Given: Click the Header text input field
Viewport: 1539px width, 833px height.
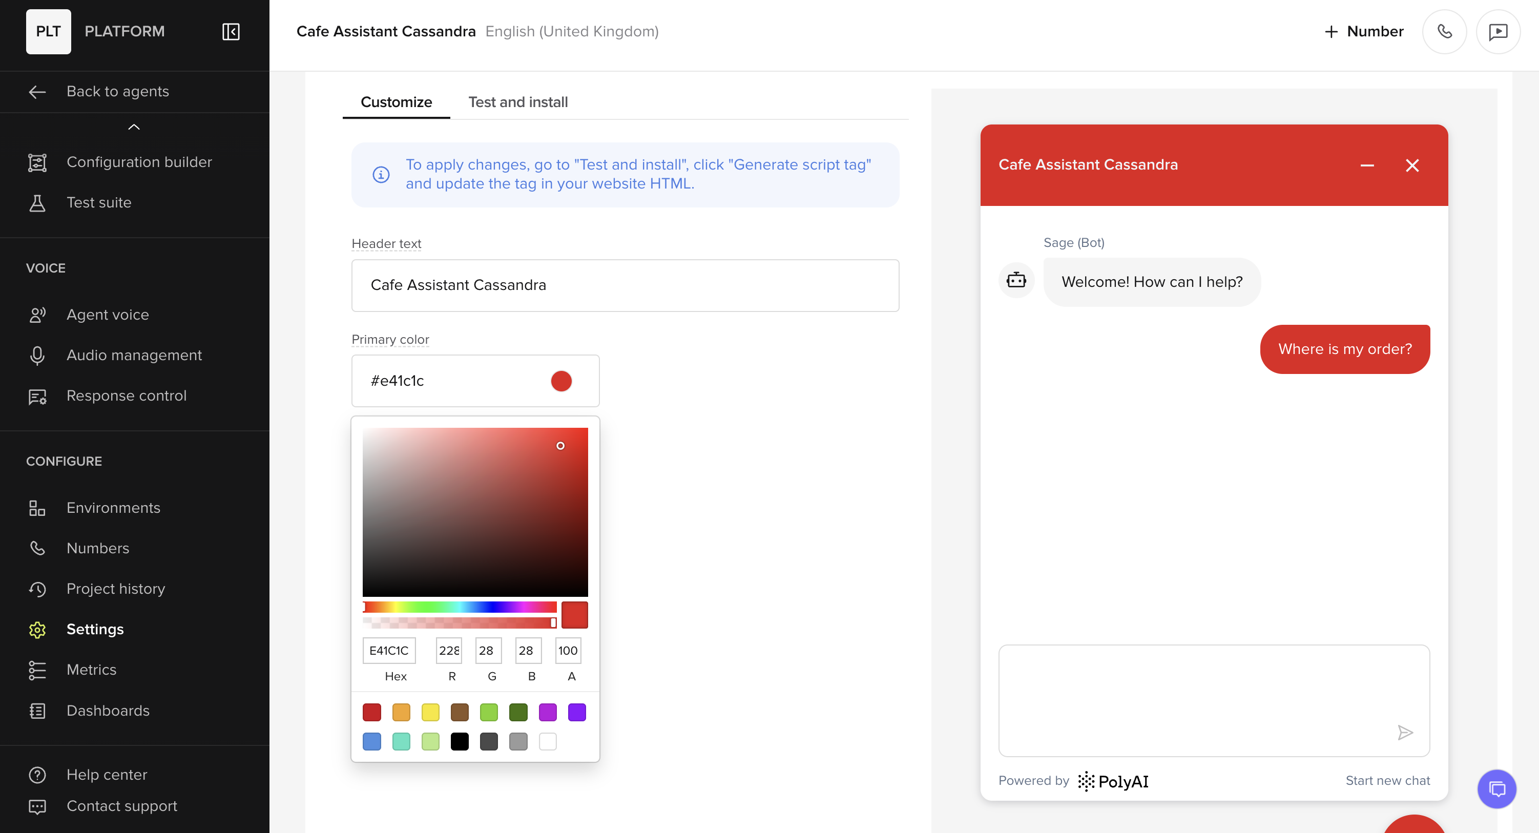Looking at the screenshot, I should pyautogui.click(x=625, y=285).
